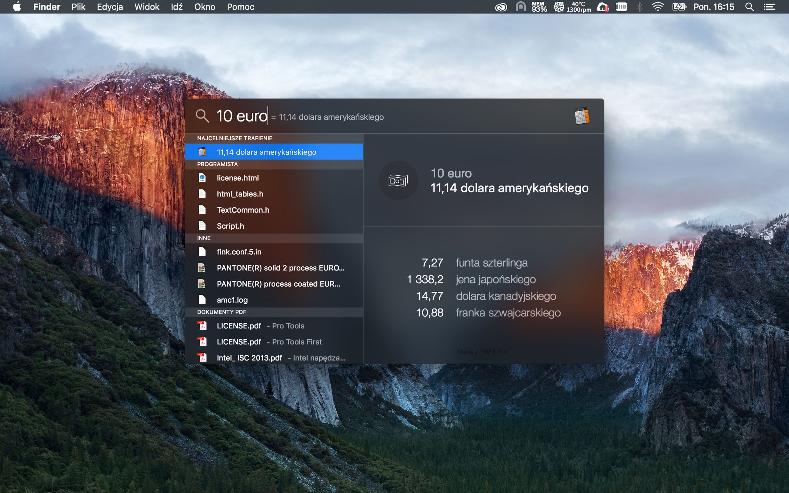Click the Bluetooth status icon
Screen dimensions: 789x493
[x=639, y=7]
